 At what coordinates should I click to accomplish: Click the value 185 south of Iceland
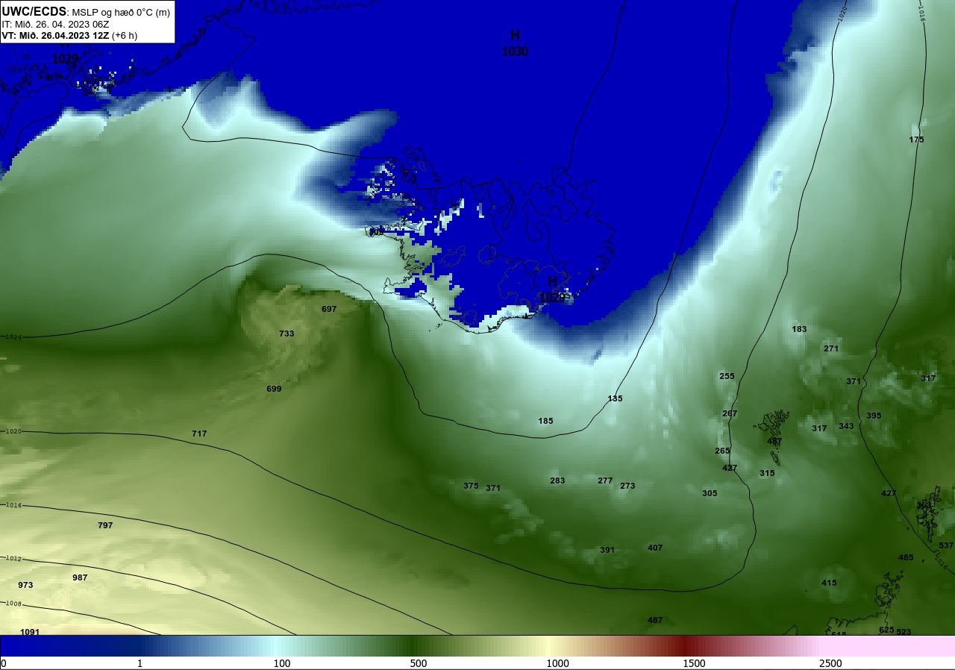point(545,421)
